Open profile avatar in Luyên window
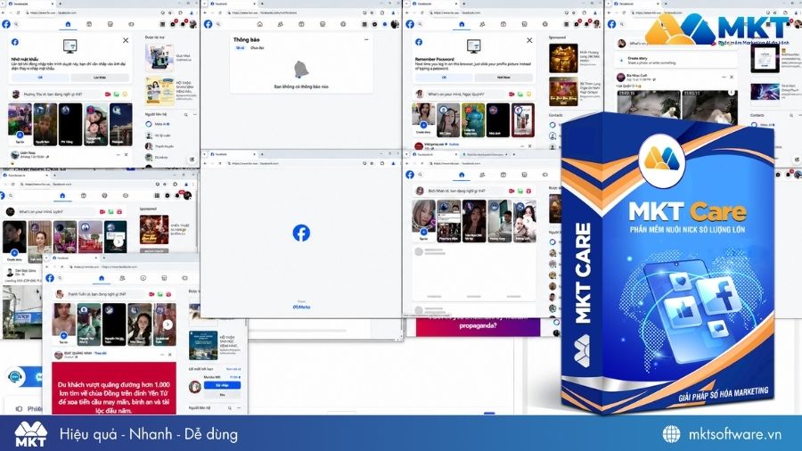Screen dimensions: 802x451 coord(187,195)
